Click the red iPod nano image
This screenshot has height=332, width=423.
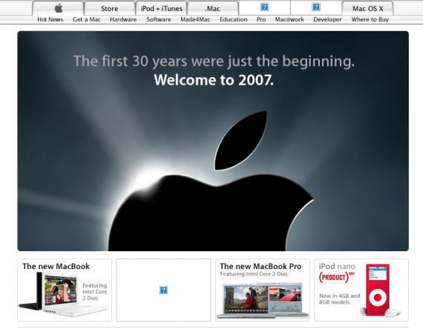pyautogui.click(x=378, y=290)
